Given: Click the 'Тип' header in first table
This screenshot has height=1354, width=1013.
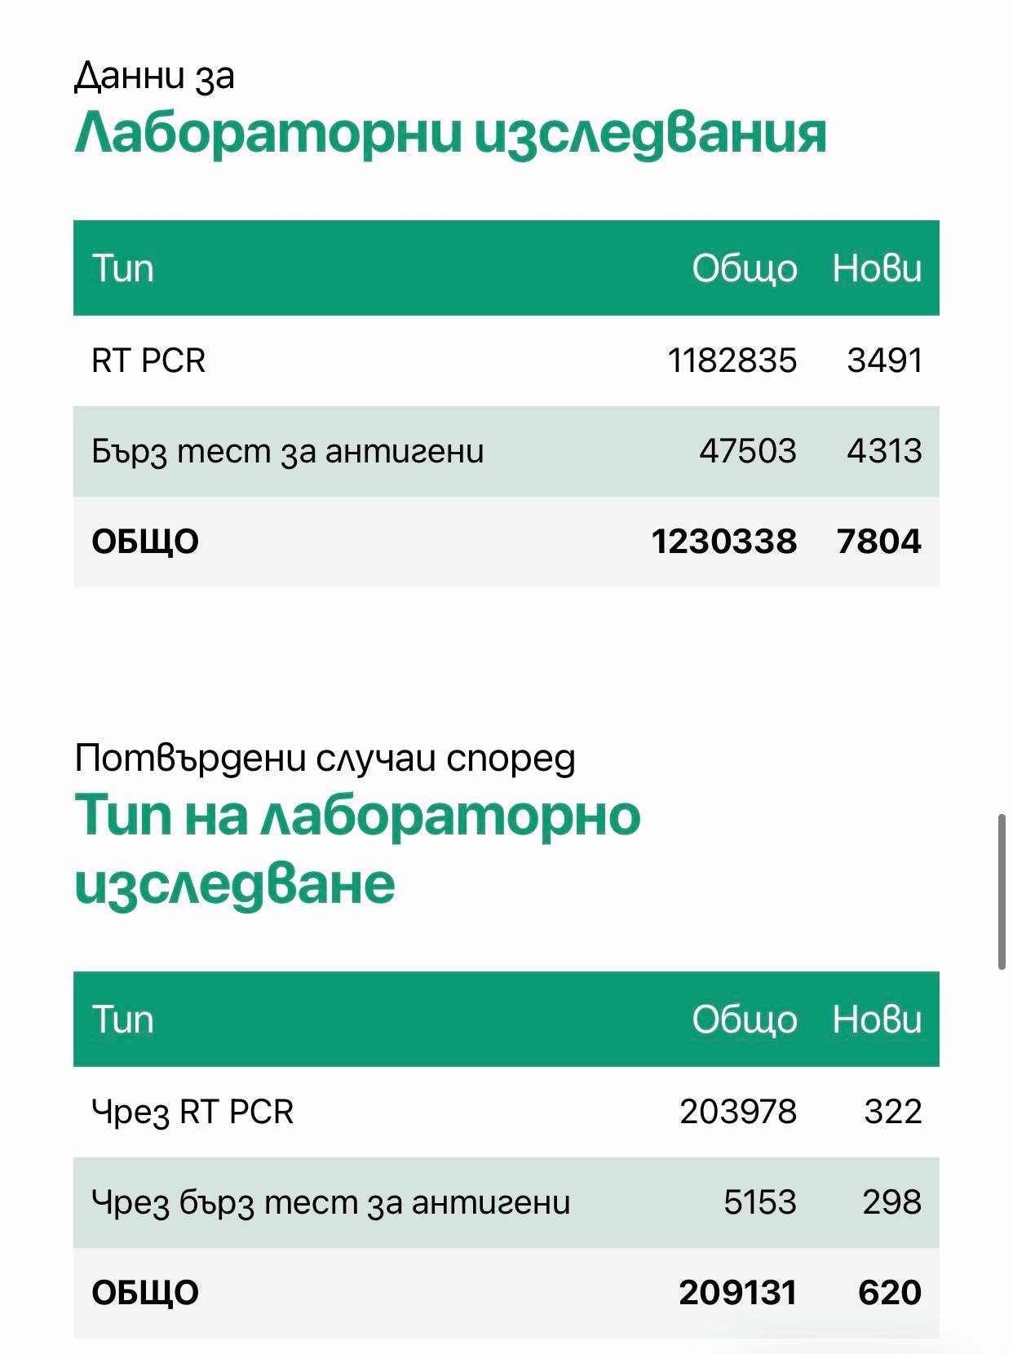Looking at the screenshot, I should pos(122,268).
